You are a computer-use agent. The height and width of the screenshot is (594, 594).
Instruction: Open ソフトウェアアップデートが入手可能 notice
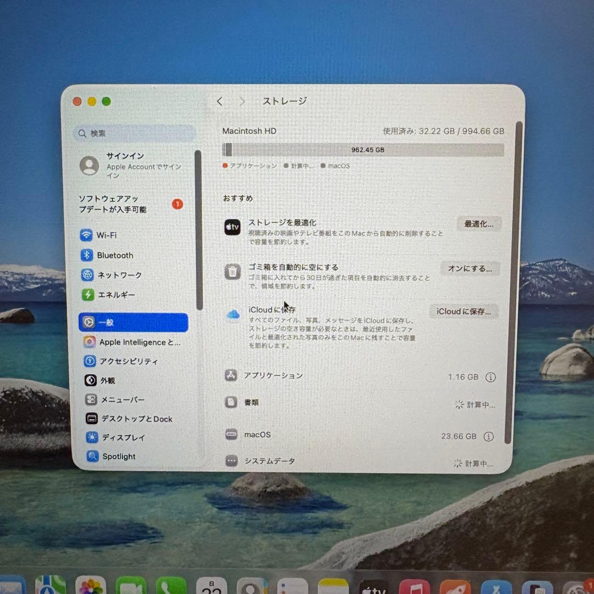click(x=113, y=204)
